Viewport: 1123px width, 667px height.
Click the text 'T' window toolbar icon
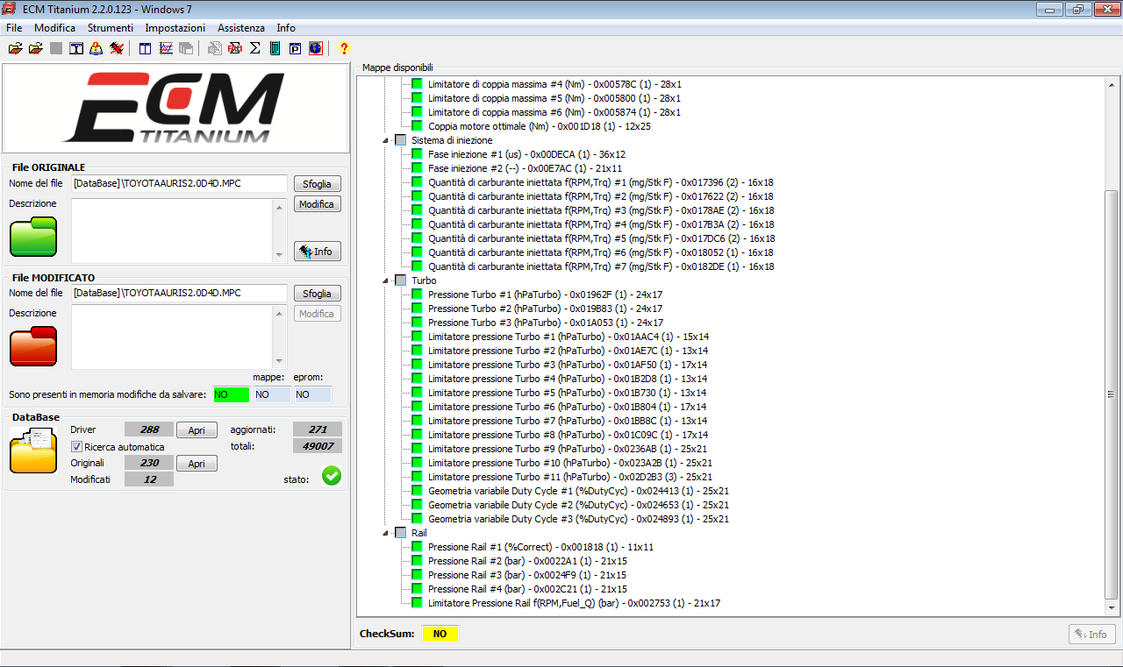[x=76, y=48]
